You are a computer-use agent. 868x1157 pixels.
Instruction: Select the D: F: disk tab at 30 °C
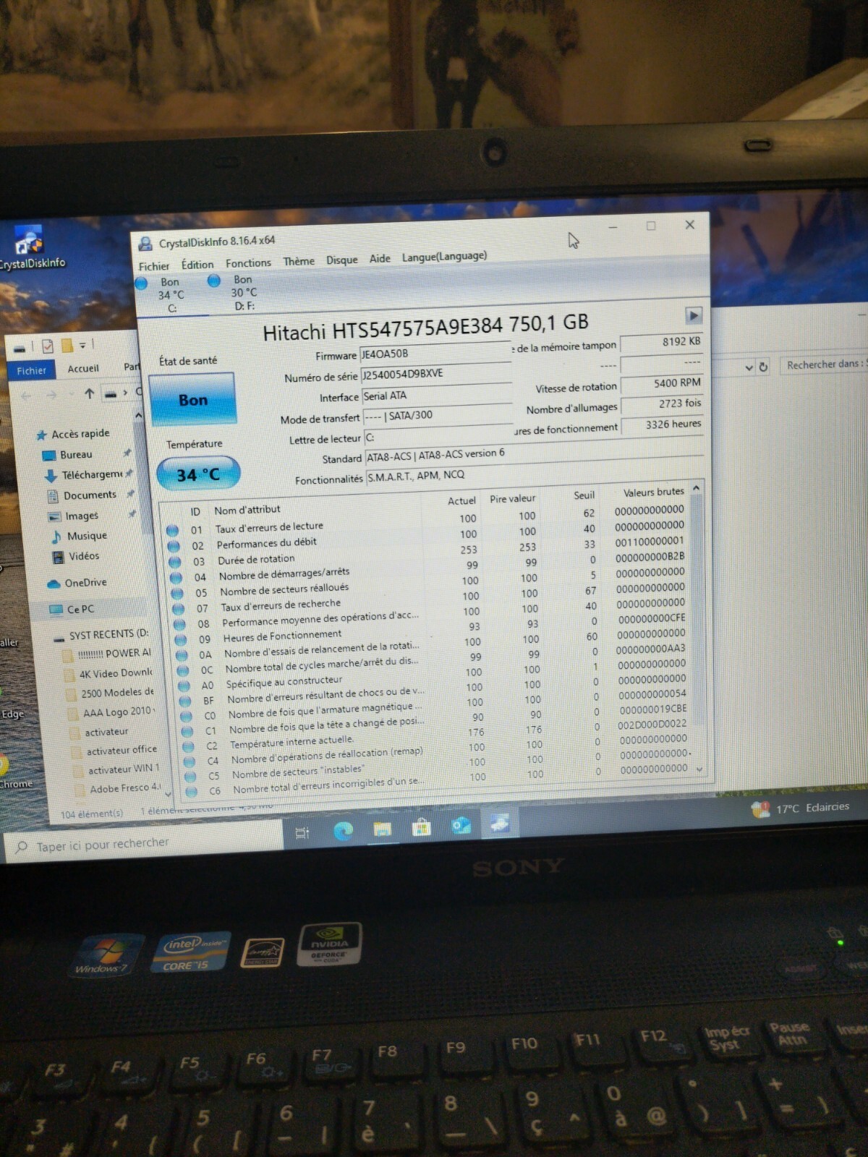point(244,292)
